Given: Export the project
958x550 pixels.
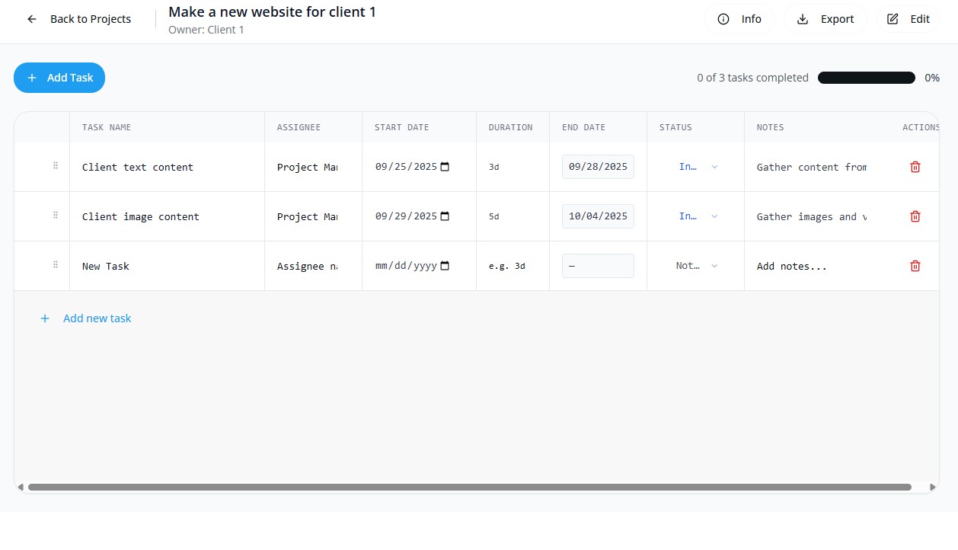Looking at the screenshot, I should (825, 19).
